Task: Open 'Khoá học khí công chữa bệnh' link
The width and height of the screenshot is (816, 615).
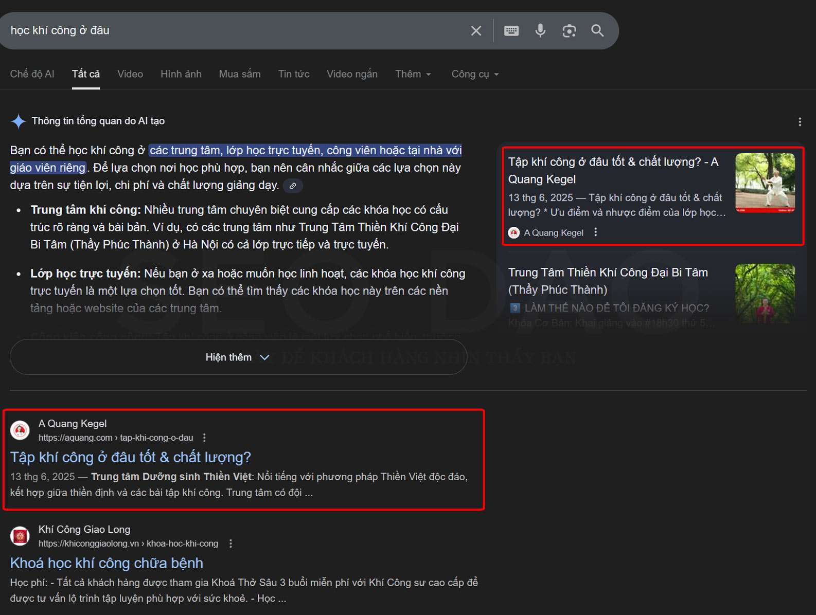Action: tap(107, 563)
